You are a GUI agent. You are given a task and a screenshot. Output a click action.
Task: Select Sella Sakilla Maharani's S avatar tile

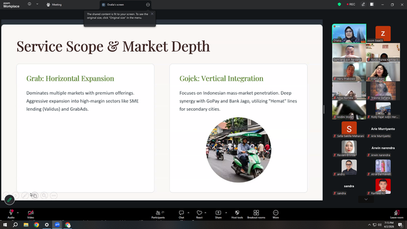(349, 129)
